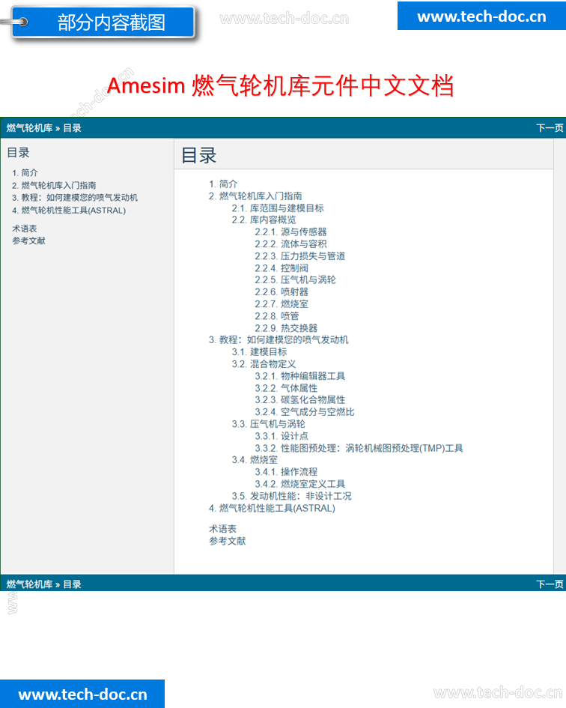The height and width of the screenshot is (708, 566).
Task: Click the sidebar 目录 heading
Action: pyautogui.click(x=18, y=153)
